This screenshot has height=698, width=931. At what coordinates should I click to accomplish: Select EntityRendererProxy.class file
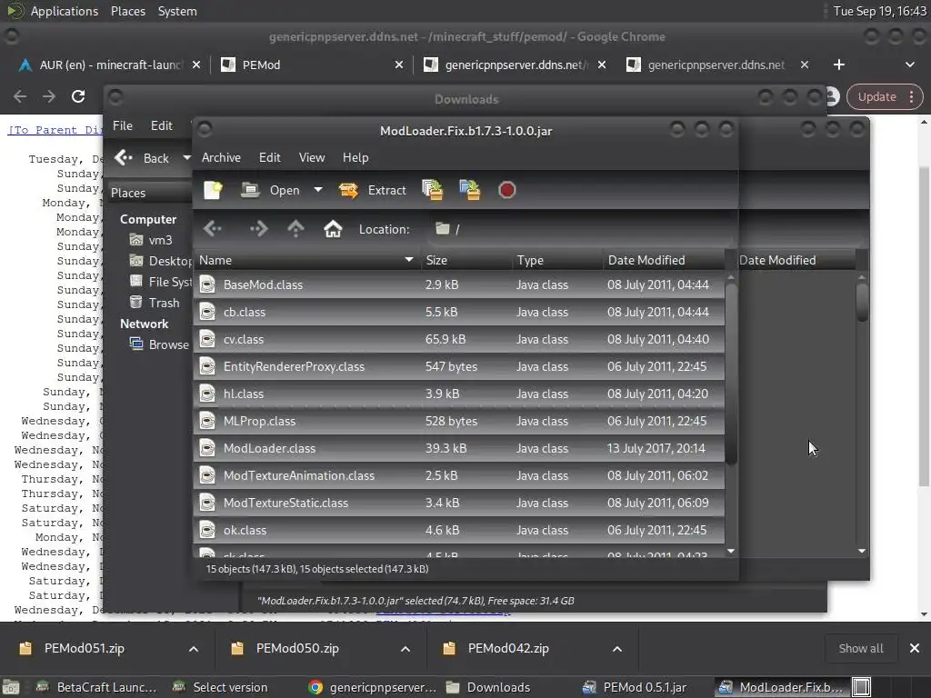(x=459, y=367)
